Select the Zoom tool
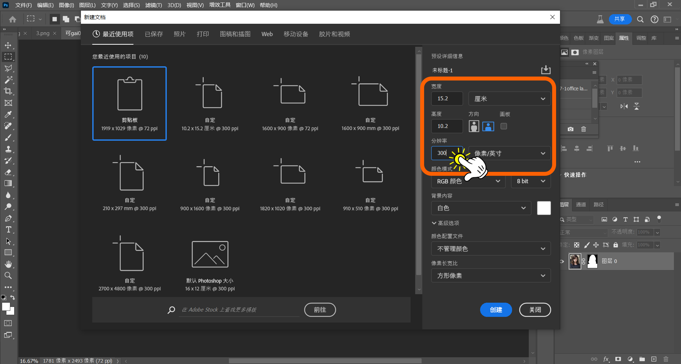Screen dimensions: 681x364 8,275
